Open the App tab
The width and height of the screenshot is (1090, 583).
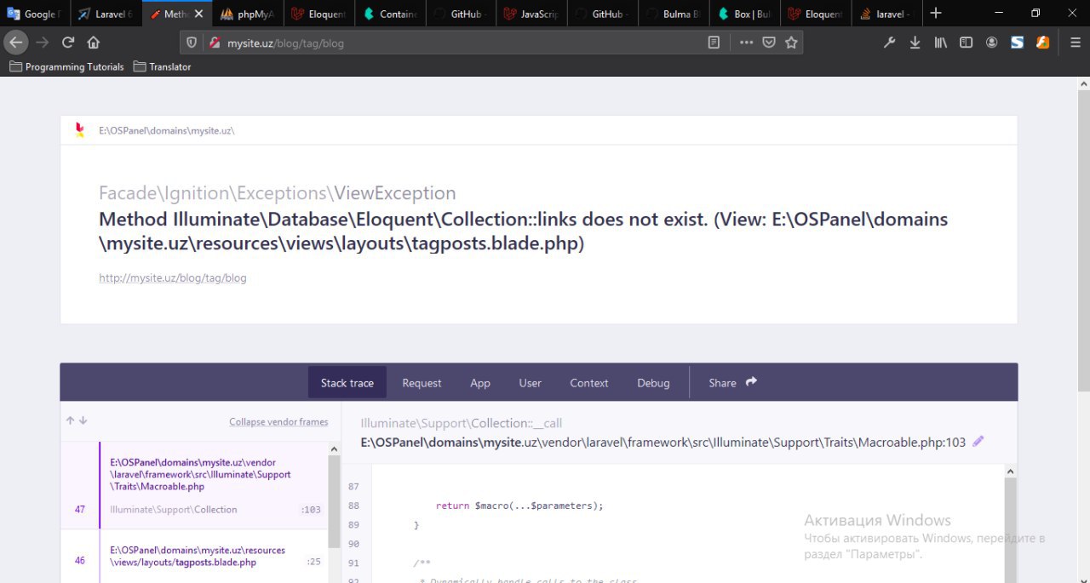tap(480, 383)
